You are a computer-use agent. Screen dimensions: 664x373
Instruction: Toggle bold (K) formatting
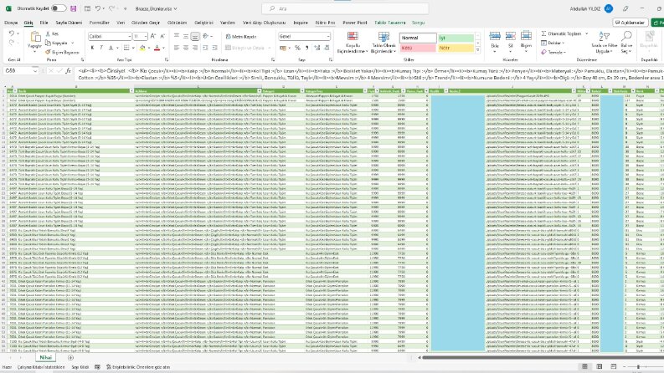[x=92, y=48]
